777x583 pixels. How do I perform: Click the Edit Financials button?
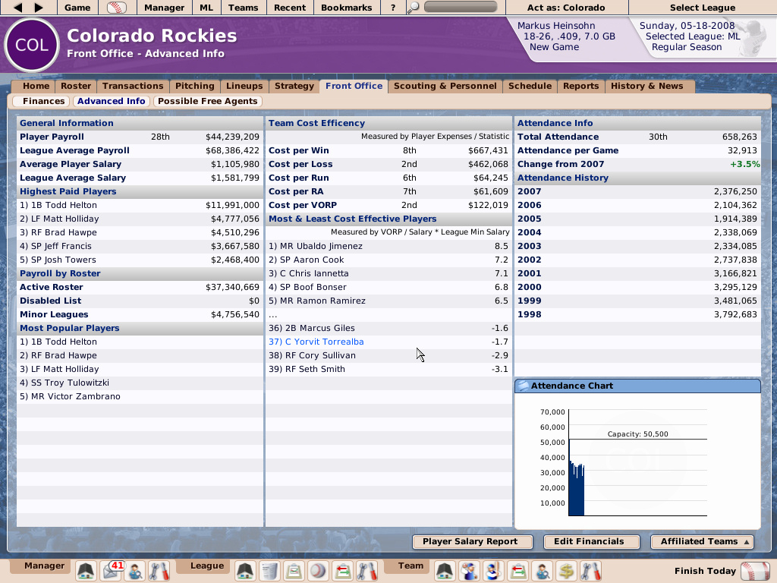591,542
